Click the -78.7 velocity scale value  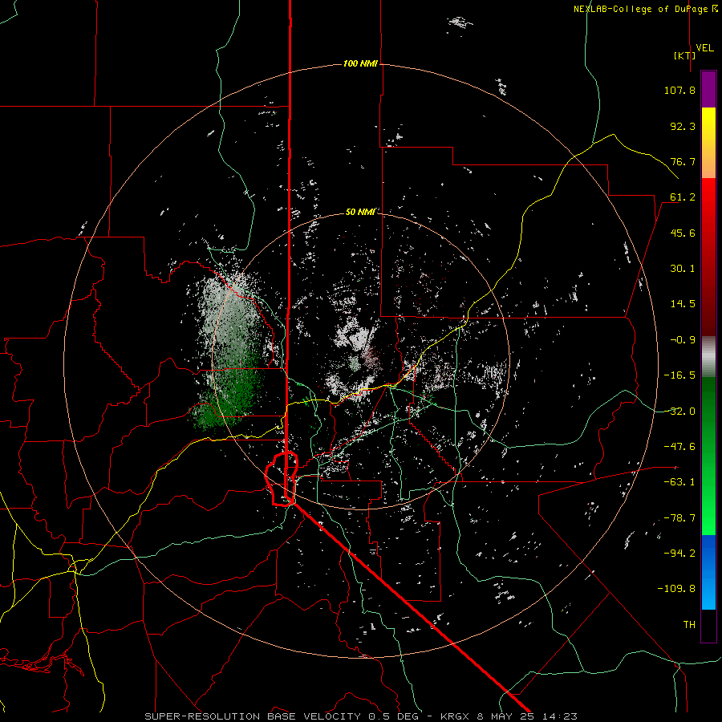click(679, 518)
